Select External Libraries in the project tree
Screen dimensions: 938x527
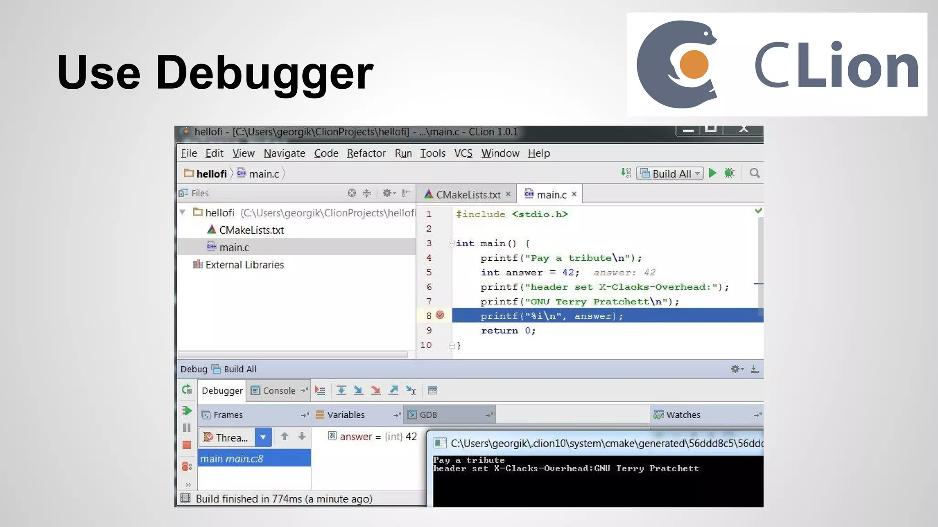pos(239,264)
